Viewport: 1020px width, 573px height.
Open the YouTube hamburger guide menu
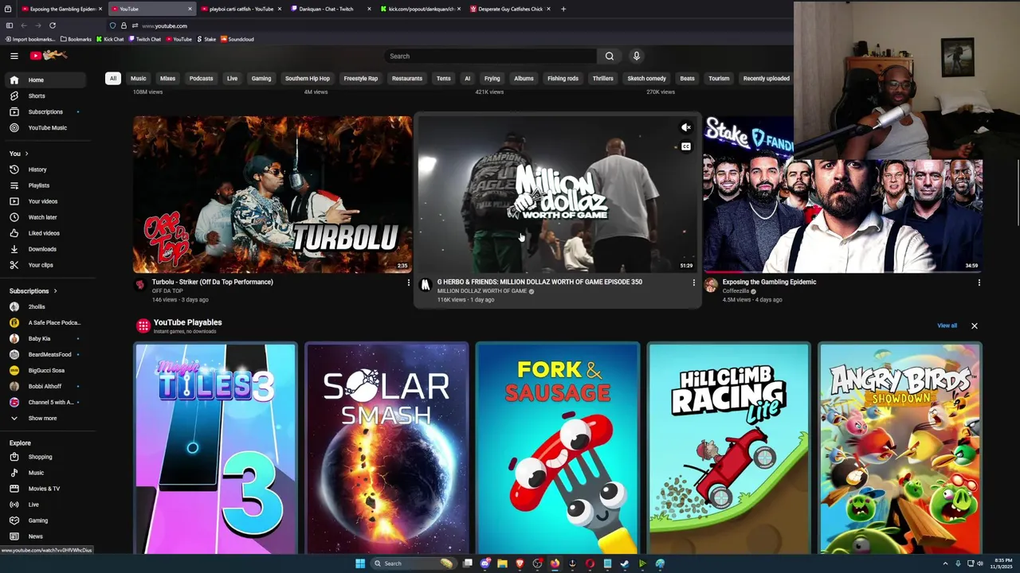14,56
